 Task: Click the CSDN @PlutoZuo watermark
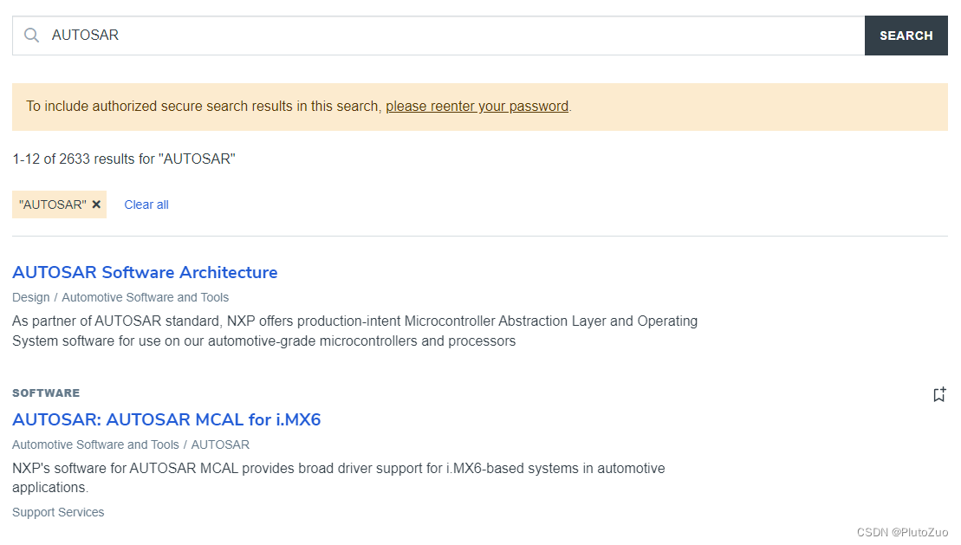pos(902,532)
